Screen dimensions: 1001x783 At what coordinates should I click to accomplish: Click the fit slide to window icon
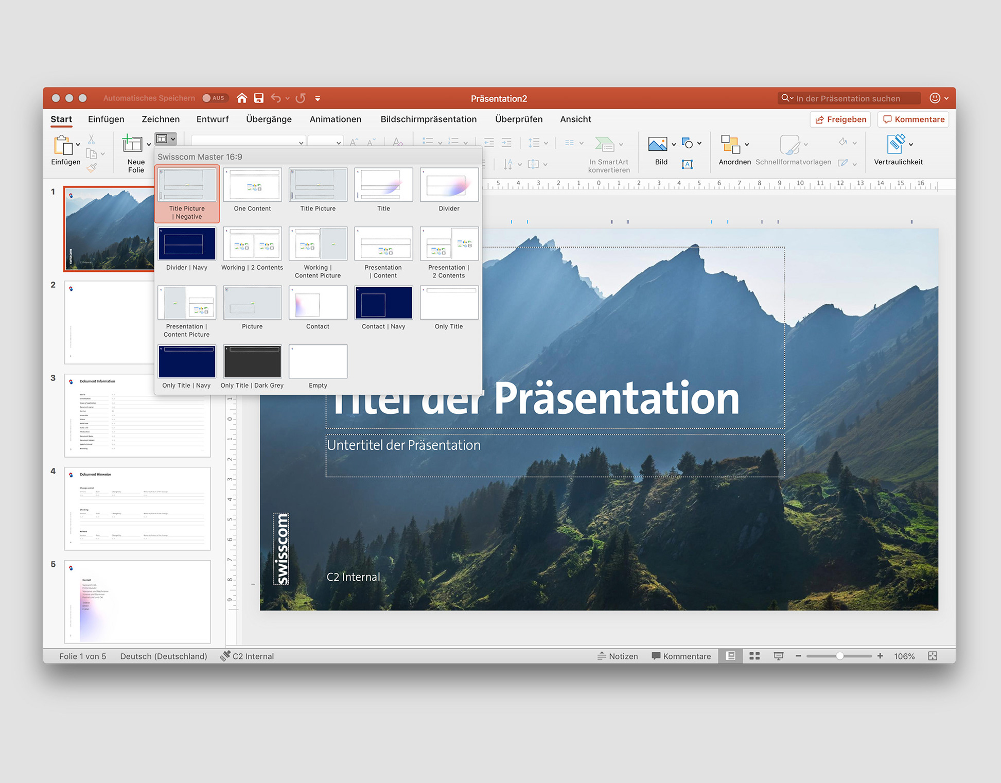tap(933, 656)
